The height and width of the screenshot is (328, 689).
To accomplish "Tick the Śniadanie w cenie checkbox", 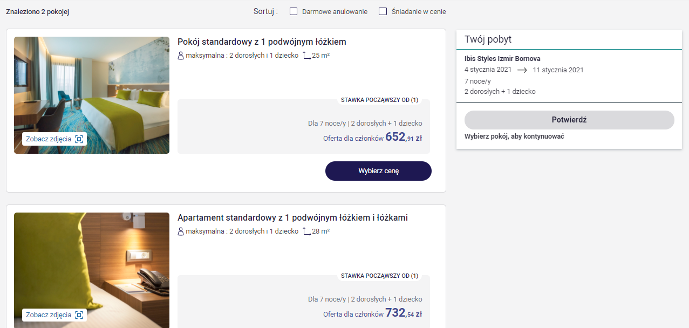I will [383, 11].
